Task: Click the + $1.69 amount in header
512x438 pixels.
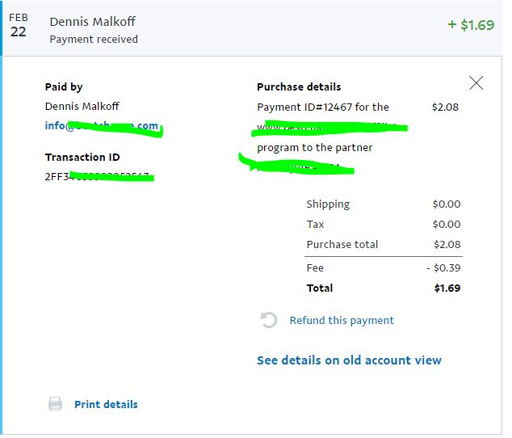Action: pos(471,25)
